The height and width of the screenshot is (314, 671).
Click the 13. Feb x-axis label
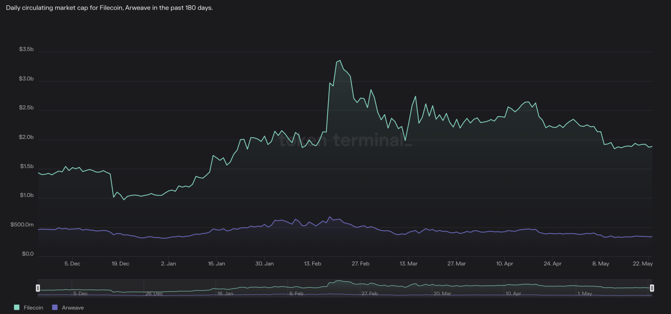(312, 263)
